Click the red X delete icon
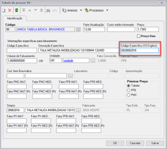167x149 pixels. (10, 10)
